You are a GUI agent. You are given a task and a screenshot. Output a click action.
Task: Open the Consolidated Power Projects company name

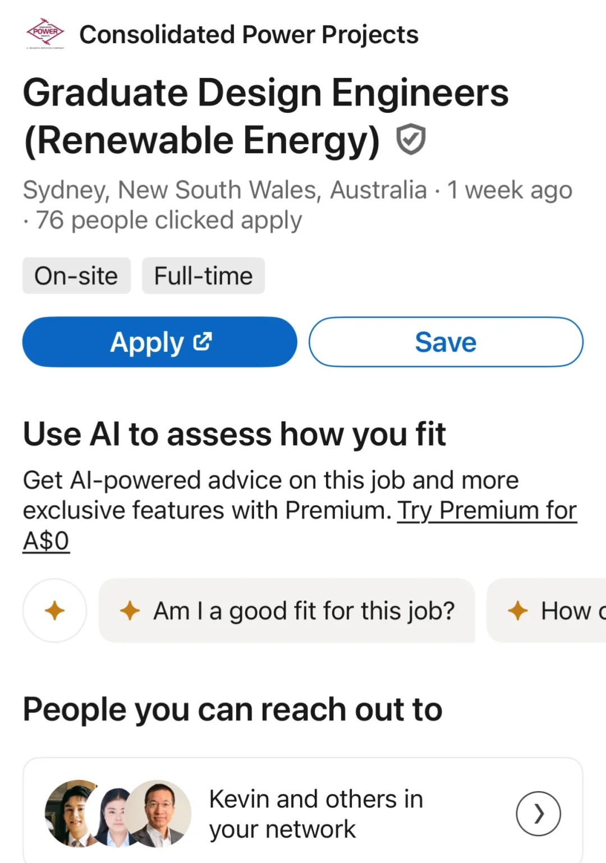tap(249, 35)
